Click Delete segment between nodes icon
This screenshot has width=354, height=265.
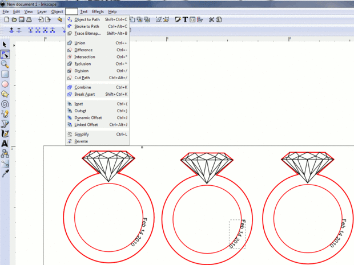45,30
